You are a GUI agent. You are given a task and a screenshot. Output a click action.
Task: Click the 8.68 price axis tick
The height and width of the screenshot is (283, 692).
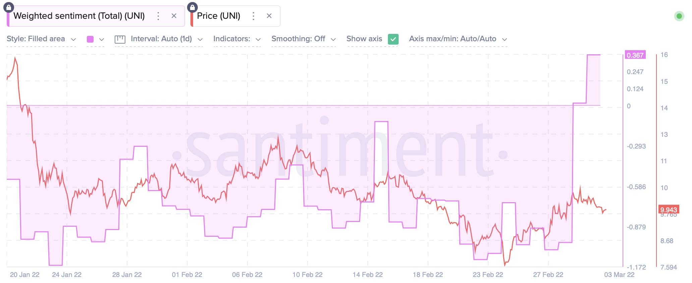pos(667,241)
